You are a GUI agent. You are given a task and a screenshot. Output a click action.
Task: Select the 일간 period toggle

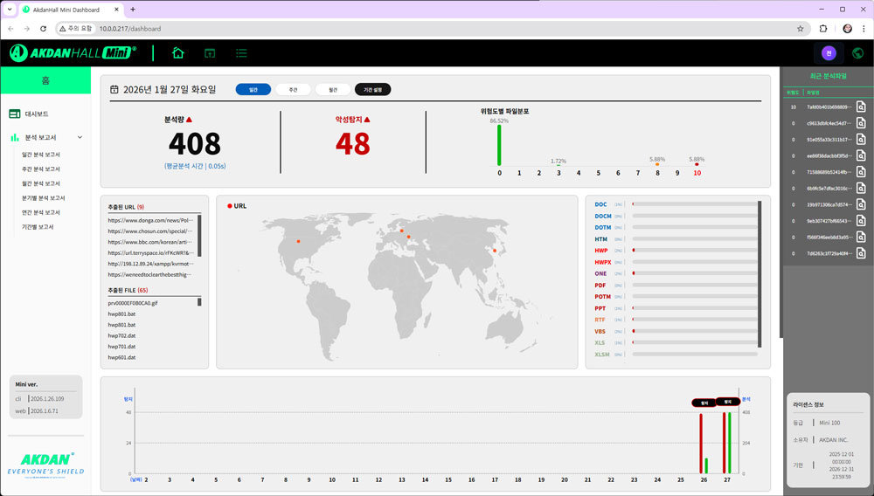(253, 89)
